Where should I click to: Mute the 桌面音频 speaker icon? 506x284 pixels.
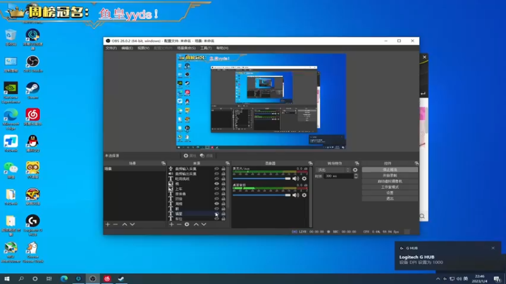295,195
